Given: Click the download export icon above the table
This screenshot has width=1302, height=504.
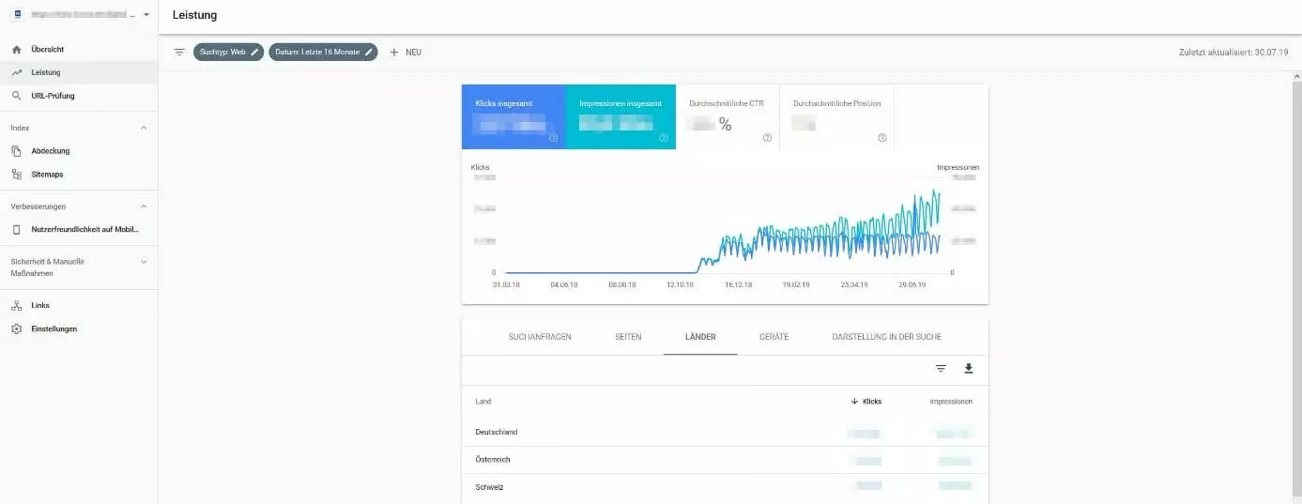Looking at the screenshot, I should [969, 369].
